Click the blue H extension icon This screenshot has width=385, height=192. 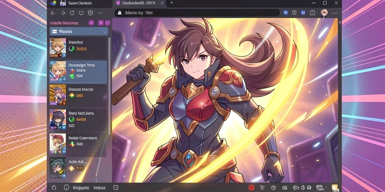tap(303, 13)
